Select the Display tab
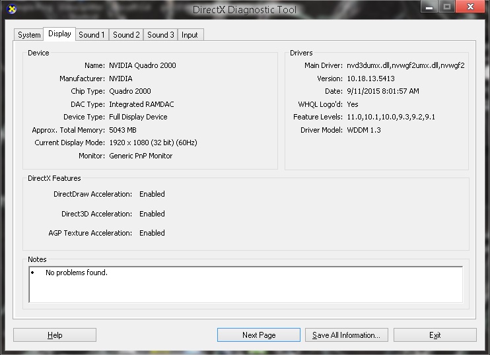Screen dimensions: 490x355 tap(59, 34)
